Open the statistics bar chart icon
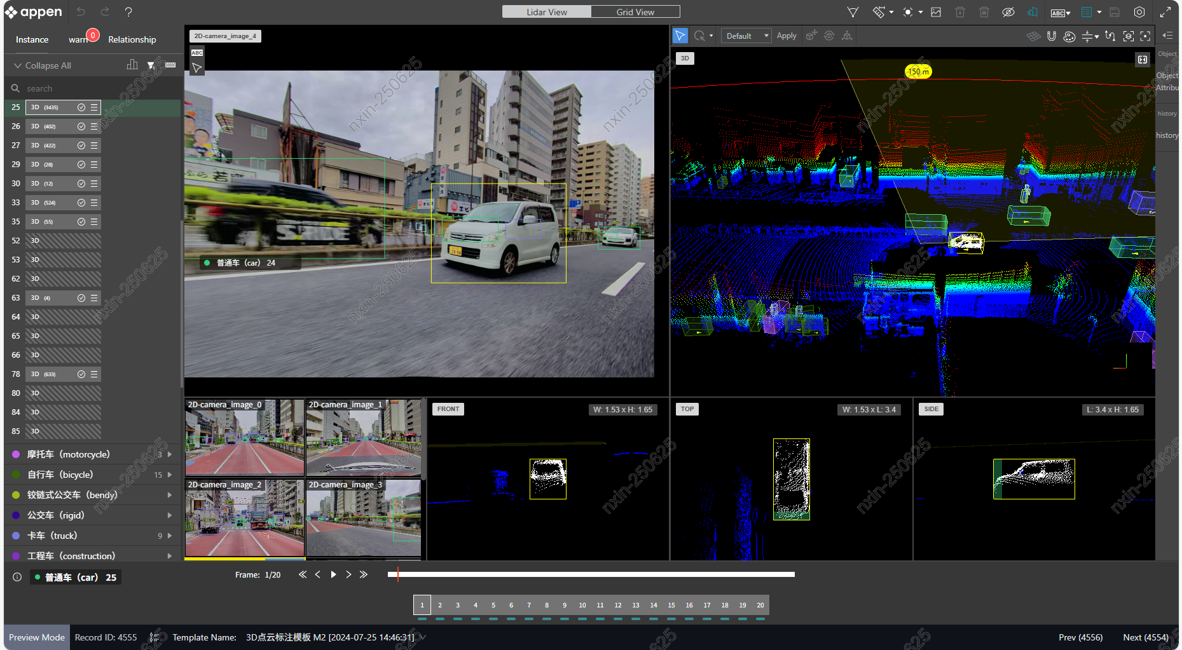The height and width of the screenshot is (650, 1182). click(x=132, y=65)
